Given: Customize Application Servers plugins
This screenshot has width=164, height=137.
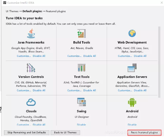Looking at the screenshot, I should [x=125, y=90].
